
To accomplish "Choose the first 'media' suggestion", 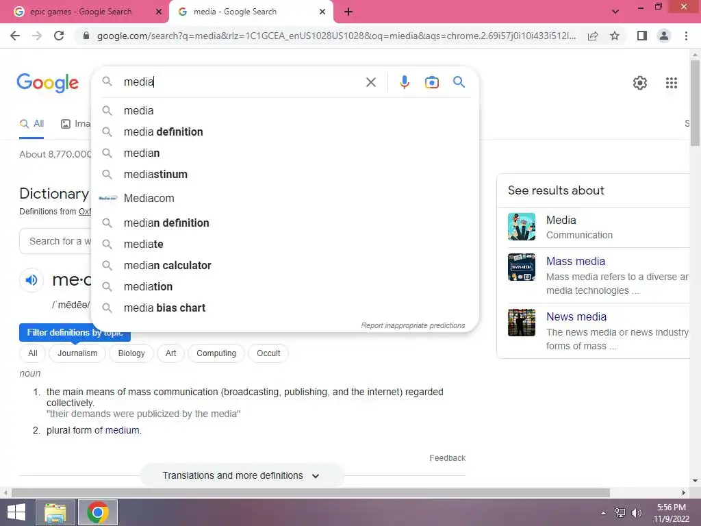I will pyautogui.click(x=285, y=110).
